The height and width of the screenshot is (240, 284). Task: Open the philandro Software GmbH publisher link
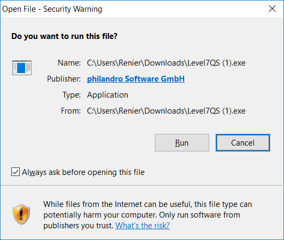[136, 79]
